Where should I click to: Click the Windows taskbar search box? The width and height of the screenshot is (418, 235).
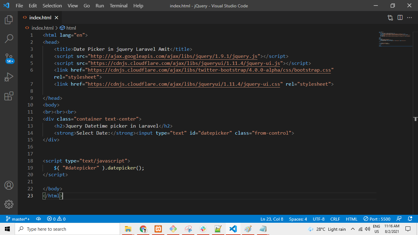pyautogui.click(x=67, y=229)
